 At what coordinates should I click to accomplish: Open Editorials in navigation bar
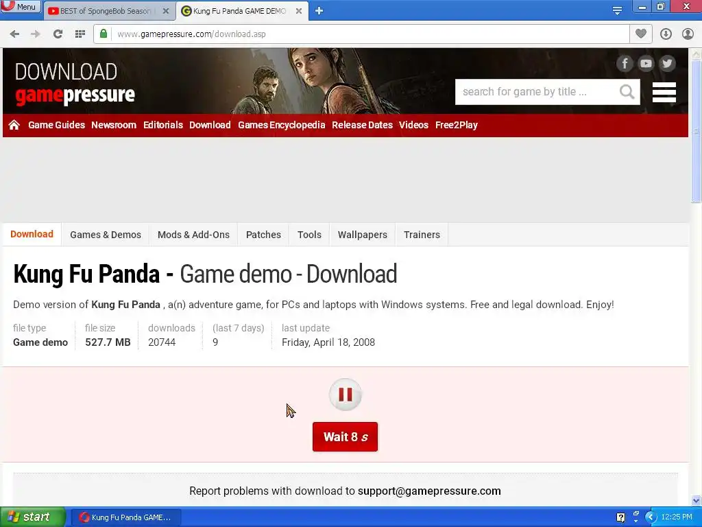click(163, 125)
